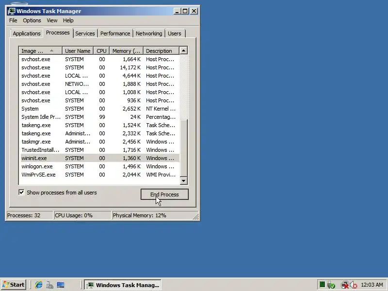
Task: Select the TrustedInstaller process row
Action: click(x=99, y=150)
